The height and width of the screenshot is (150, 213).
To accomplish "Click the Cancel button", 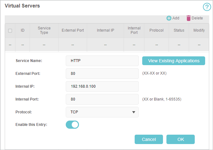I will pyautogui.click(x=149, y=139).
